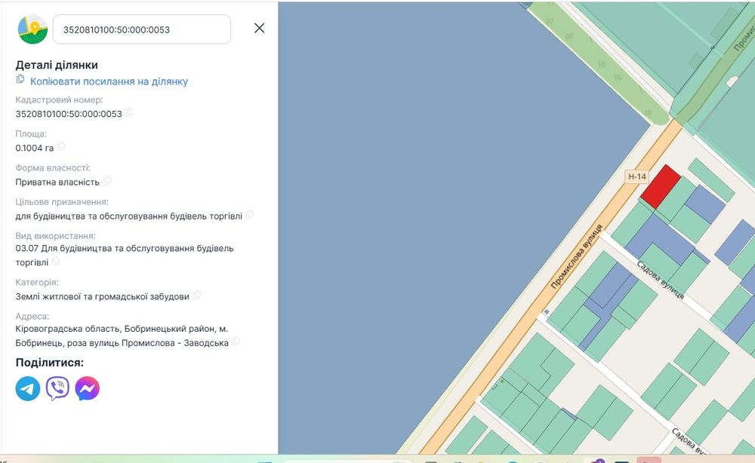This screenshot has height=463, width=755.
Task: Close the parcel details panel
Action: (259, 28)
